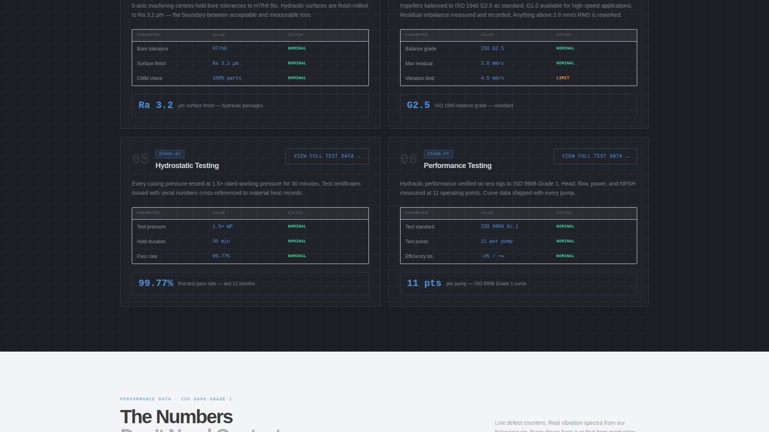Viewport: 769px width, 432px height.
Task: Click the NOMINAL badge beside Test pressure
Action: (x=297, y=226)
